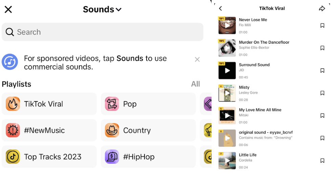
Task: Open the All playlists link
Action: [196, 84]
